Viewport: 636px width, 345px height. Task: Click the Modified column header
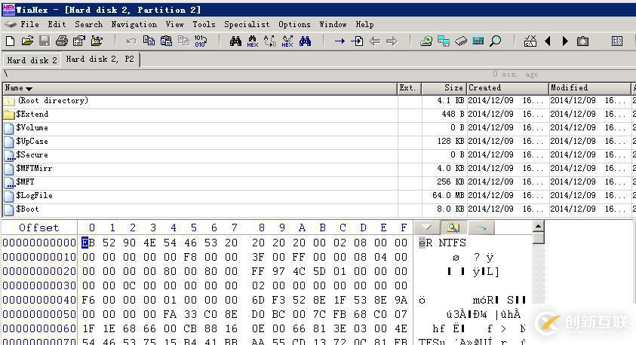pyautogui.click(x=590, y=88)
